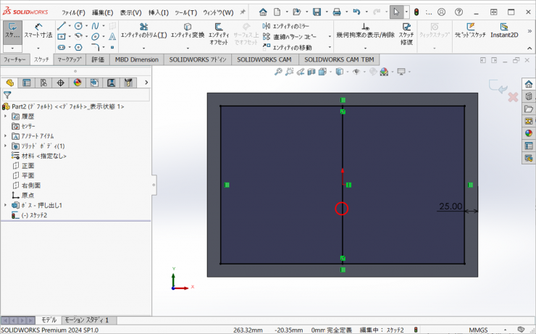This screenshot has height=334, width=536.
Task: Switch to the MBD Dimension tab
Action: [136, 59]
